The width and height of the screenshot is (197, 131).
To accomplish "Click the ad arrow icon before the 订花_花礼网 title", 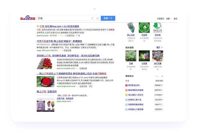I will point(38,26).
